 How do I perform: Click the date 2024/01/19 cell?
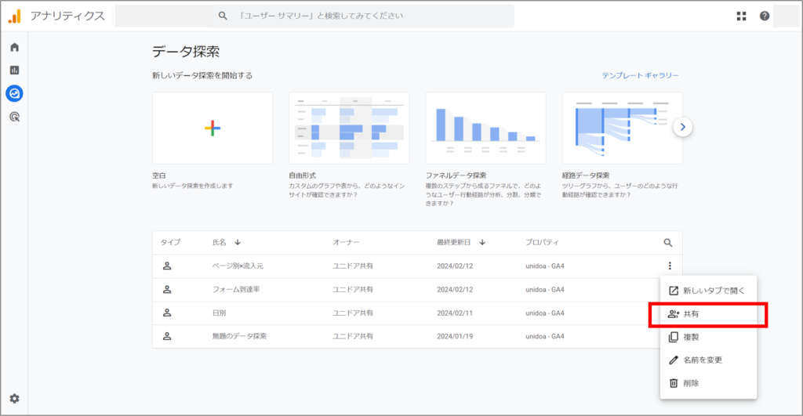point(455,336)
